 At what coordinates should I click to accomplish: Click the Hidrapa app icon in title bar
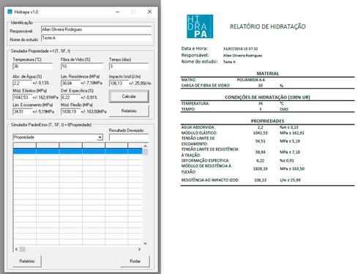point(10,12)
